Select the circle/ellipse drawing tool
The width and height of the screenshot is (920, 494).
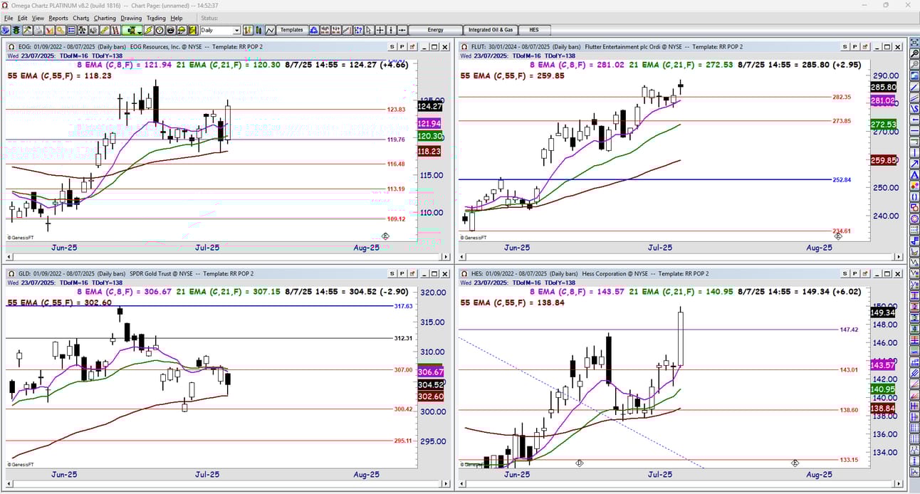point(914,219)
